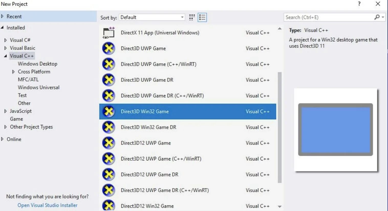Click the Direct3D12 UWP Game icon
Screen dimensions: 388x211
(x=109, y=143)
